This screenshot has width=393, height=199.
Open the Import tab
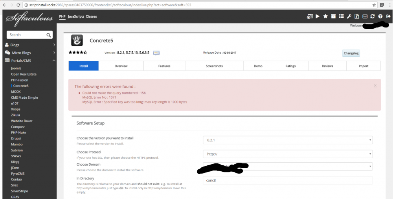point(364,66)
